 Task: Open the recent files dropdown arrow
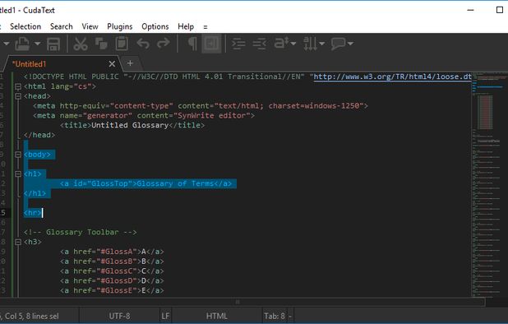point(38,44)
